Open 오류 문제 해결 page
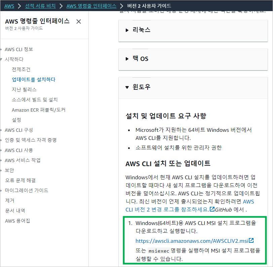This screenshot has height=267, width=273. click(20, 181)
